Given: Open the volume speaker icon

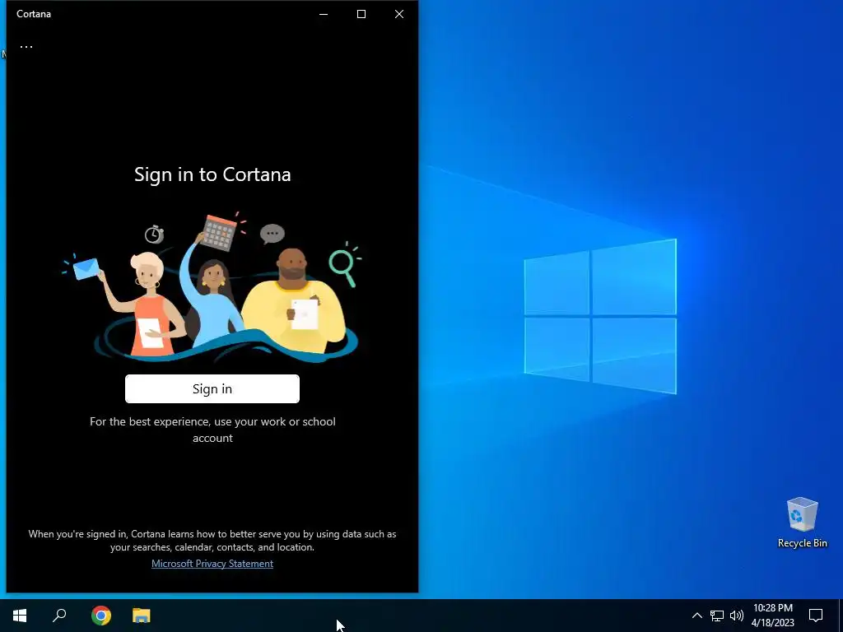Looking at the screenshot, I should [x=737, y=616].
